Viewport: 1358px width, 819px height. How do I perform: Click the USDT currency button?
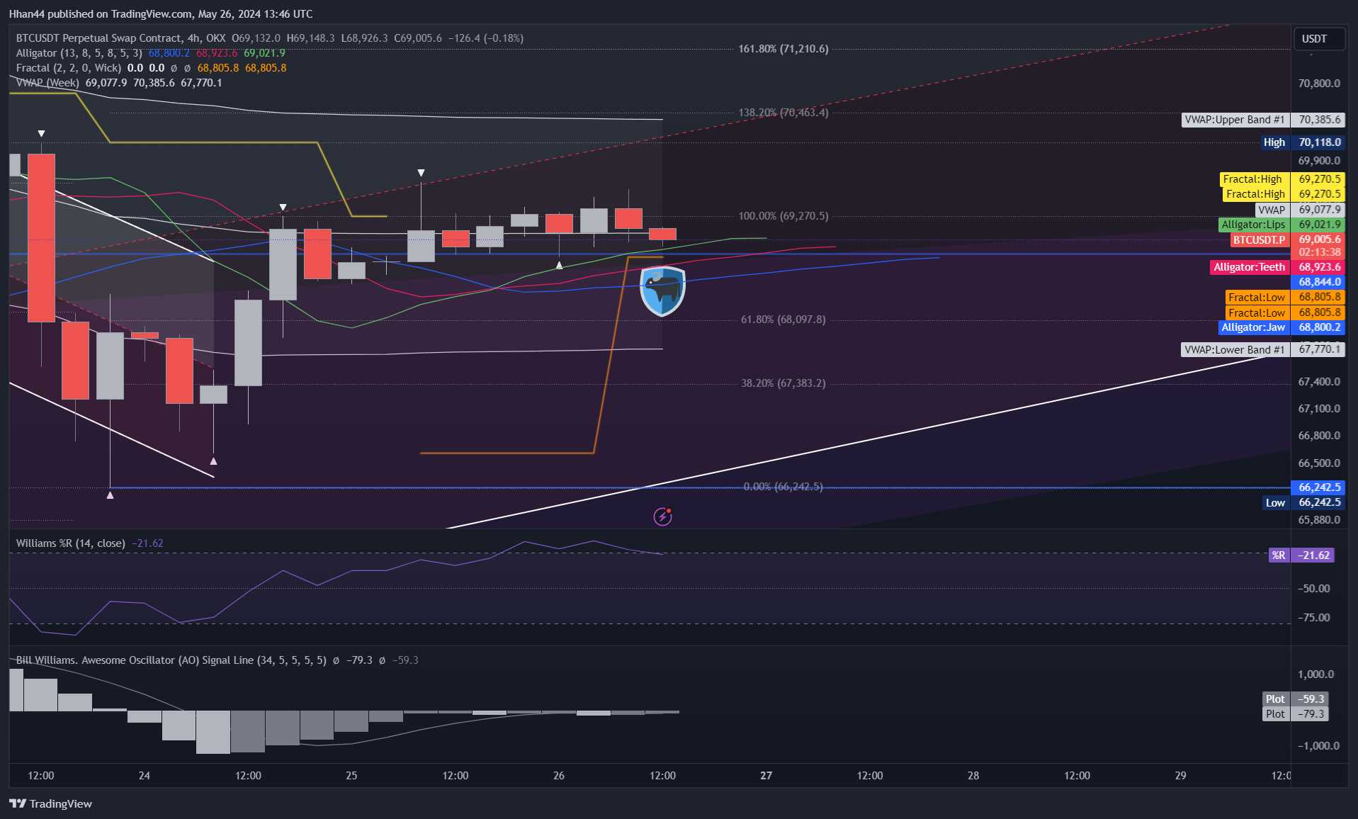click(1318, 39)
